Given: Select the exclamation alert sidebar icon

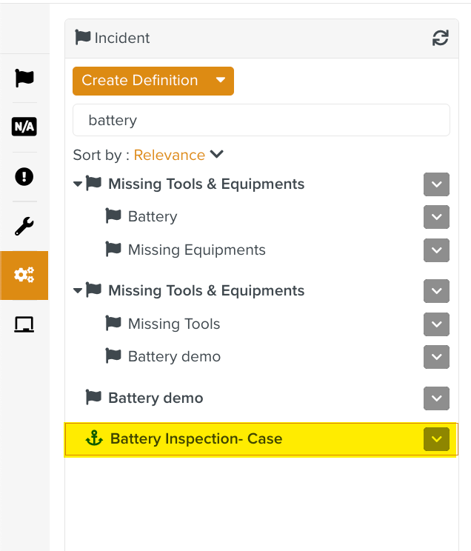Looking at the screenshot, I should coord(24,176).
